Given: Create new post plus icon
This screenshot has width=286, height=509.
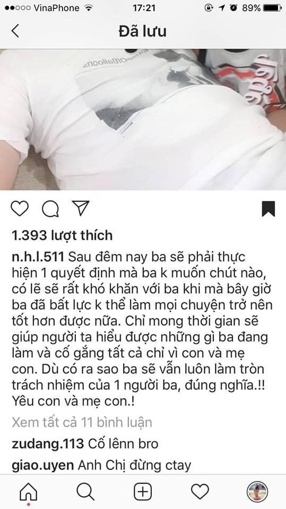Looking at the screenshot, I should (143, 492).
